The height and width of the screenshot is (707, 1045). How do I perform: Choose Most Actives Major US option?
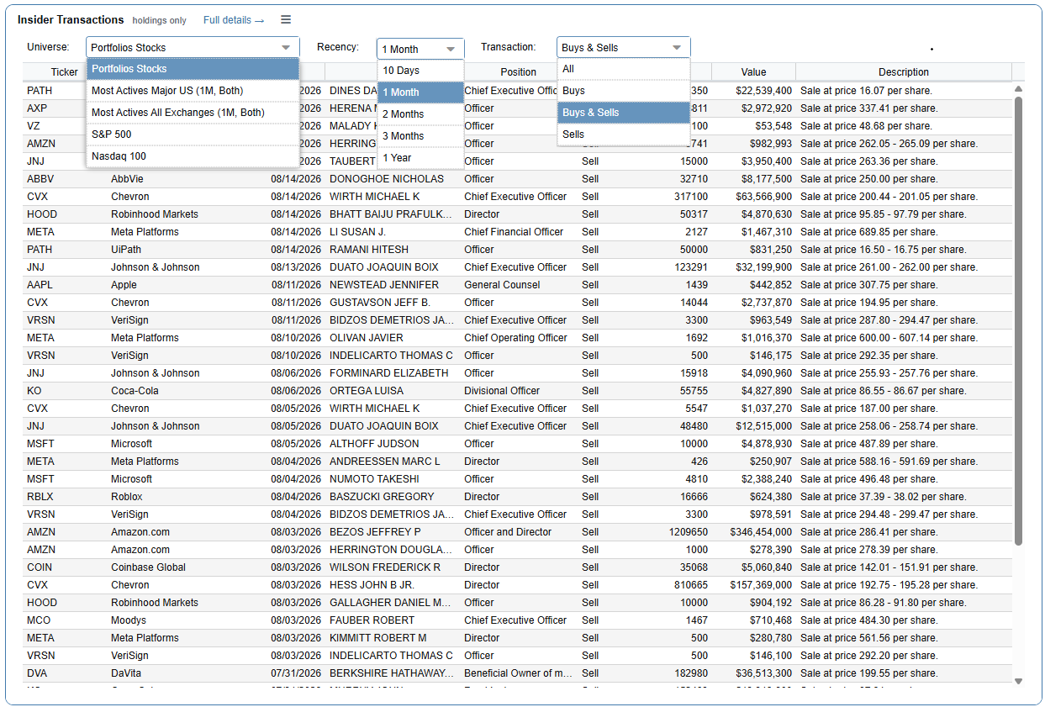[193, 91]
